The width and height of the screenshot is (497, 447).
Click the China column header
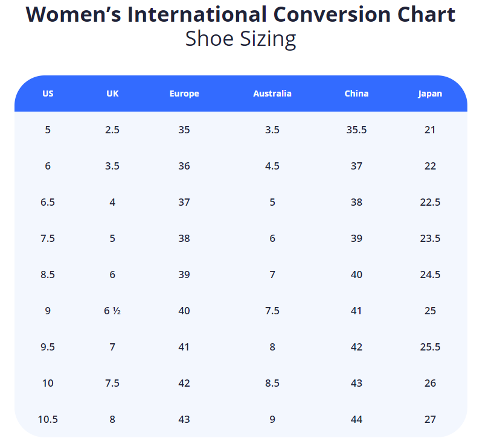click(356, 94)
